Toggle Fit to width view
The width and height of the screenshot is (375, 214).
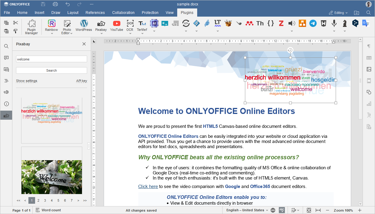tap(318, 210)
